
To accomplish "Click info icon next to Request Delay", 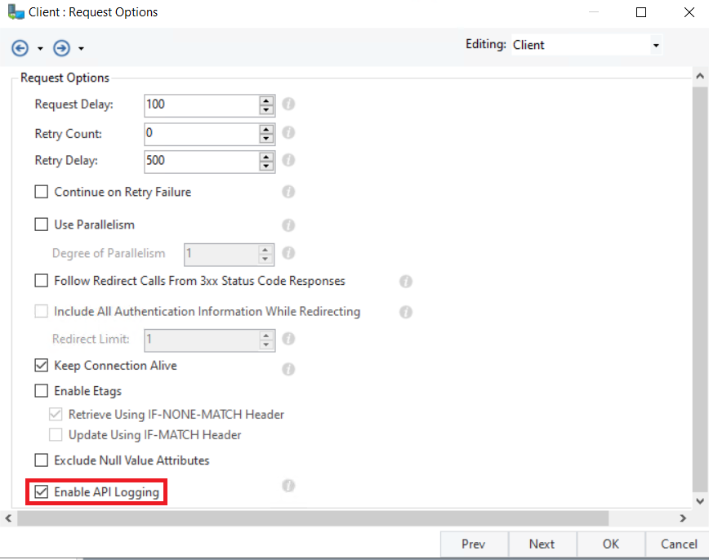I will point(288,104).
